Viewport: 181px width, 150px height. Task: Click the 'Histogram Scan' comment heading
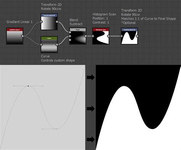(x=104, y=14)
